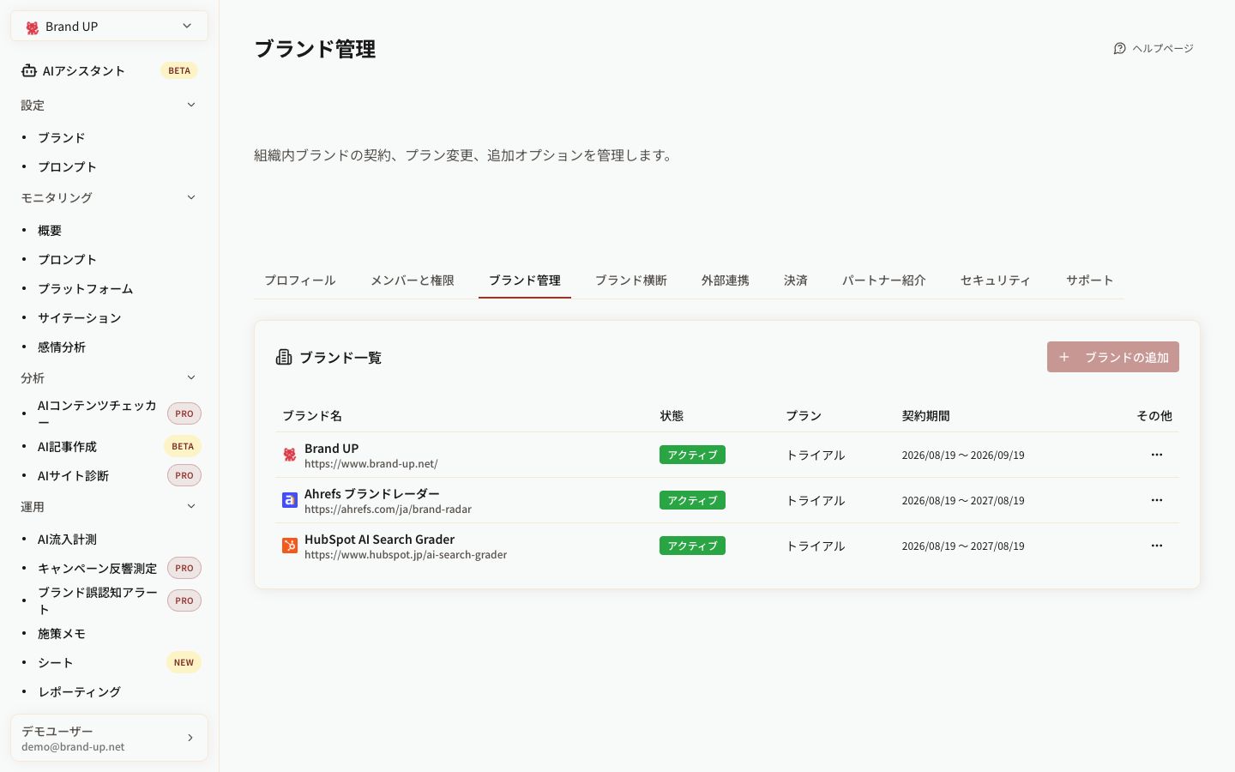Collapse the 分析 section chevron
1235x772 pixels.
191,377
